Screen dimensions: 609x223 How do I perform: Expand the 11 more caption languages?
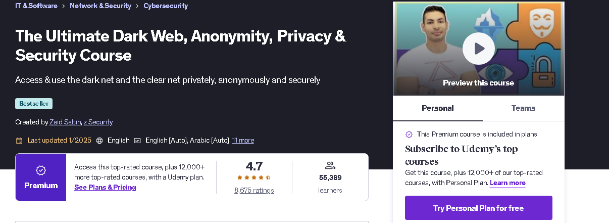click(x=243, y=141)
